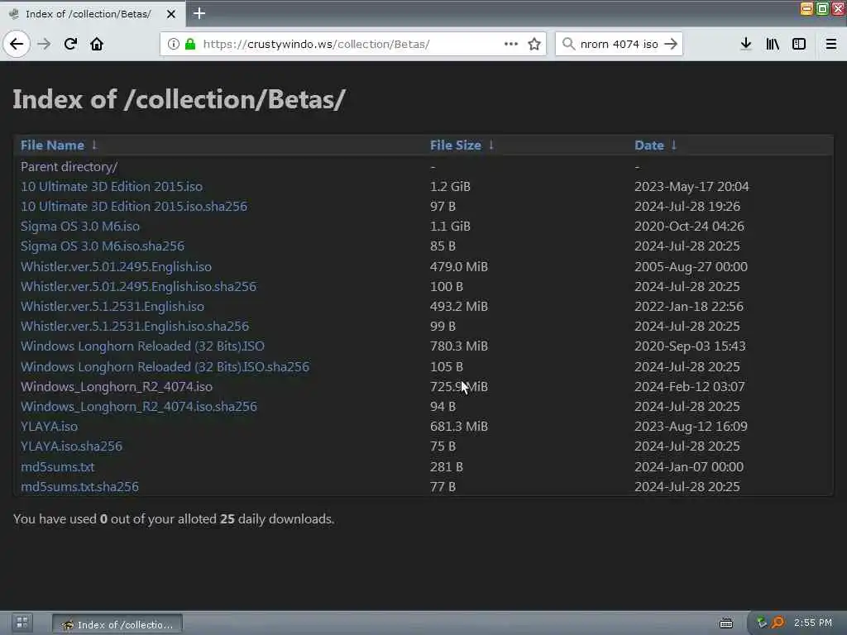
Task: Download Windows Longhorn Reloaded (32 Bits).ISO
Action: pyautogui.click(x=142, y=346)
